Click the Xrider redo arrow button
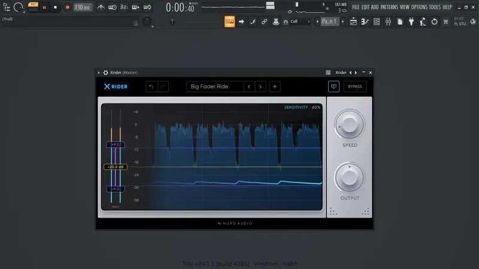The width and height of the screenshot is (479, 269). (x=163, y=87)
